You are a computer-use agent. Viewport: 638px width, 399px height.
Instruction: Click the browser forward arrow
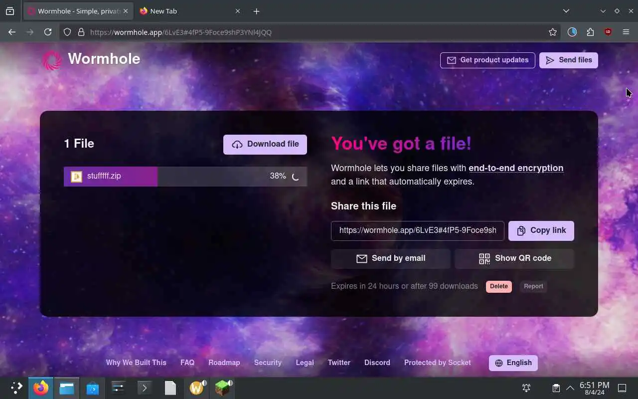tap(30, 32)
